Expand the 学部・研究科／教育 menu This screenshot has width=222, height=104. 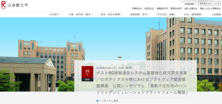click(80, 14)
